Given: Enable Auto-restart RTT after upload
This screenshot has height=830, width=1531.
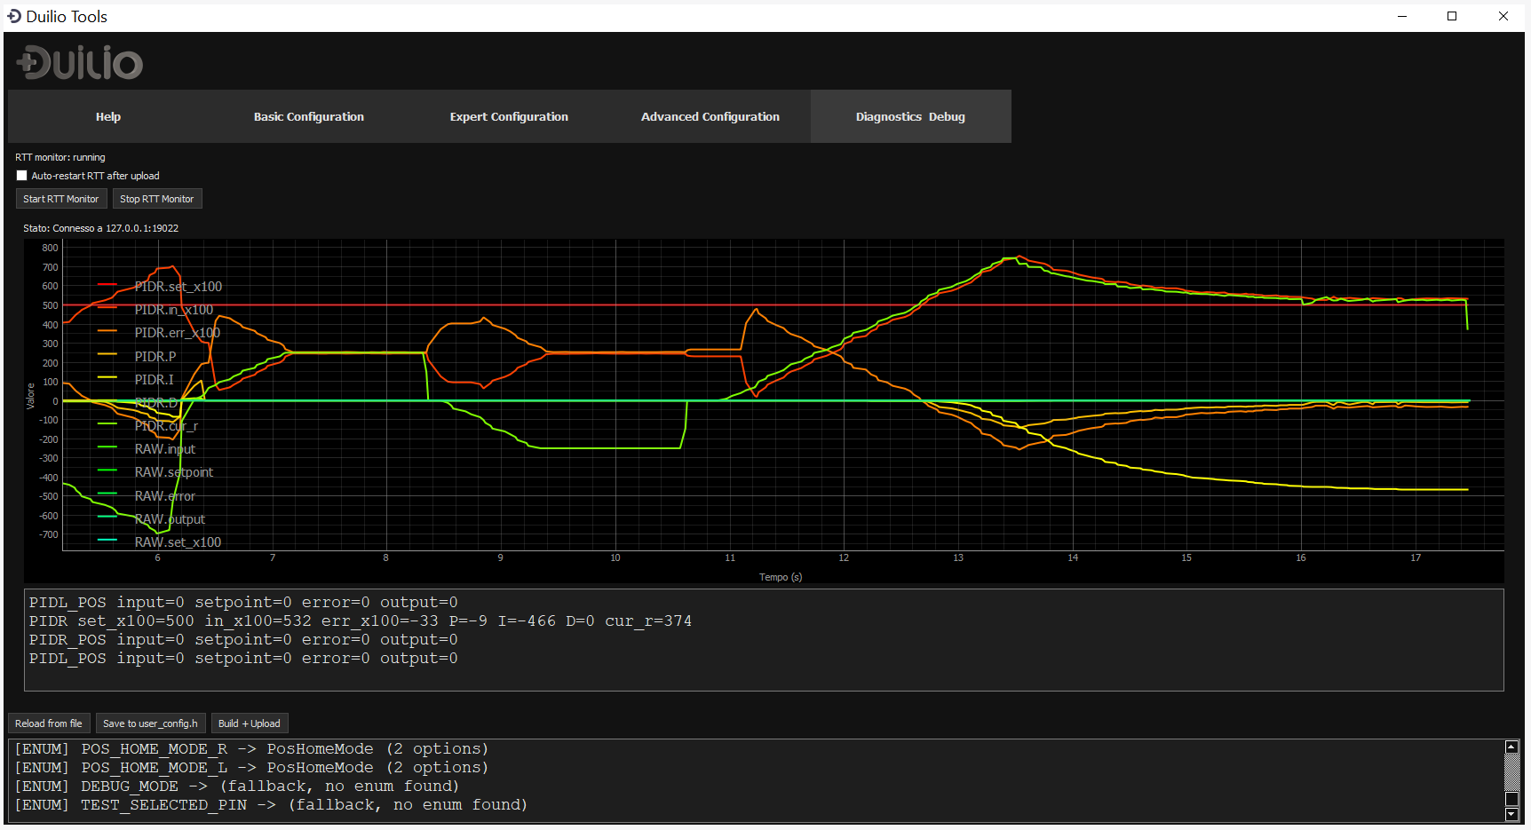Looking at the screenshot, I should (x=22, y=175).
